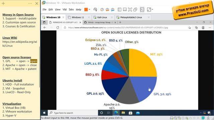Select the Windows 10 VM tab
Screen dimensions: 214x120
click(53, 17)
